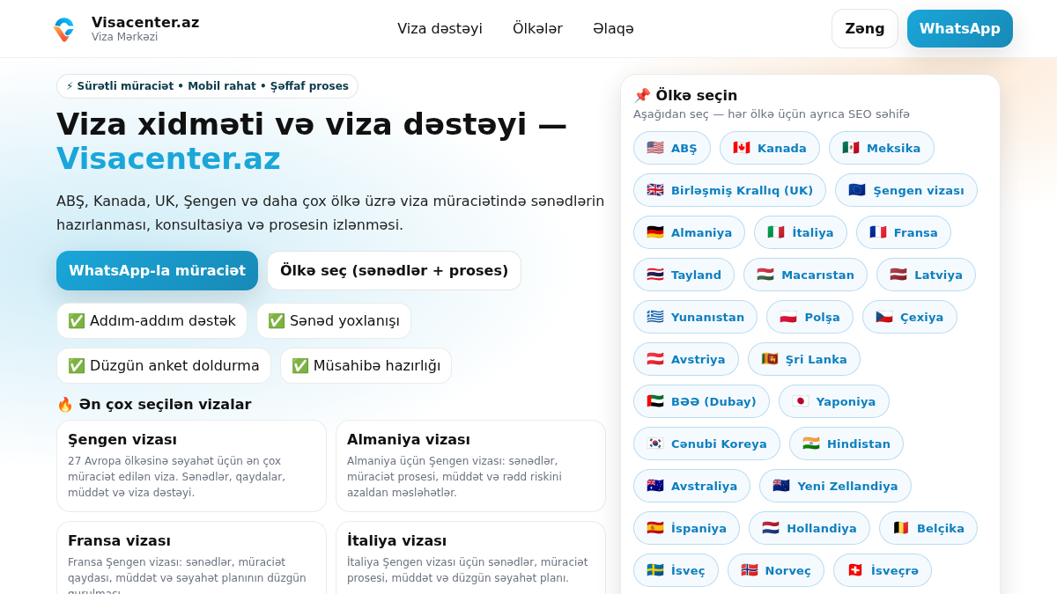Select the Polşa country chip
The width and height of the screenshot is (1057, 594).
coord(809,317)
